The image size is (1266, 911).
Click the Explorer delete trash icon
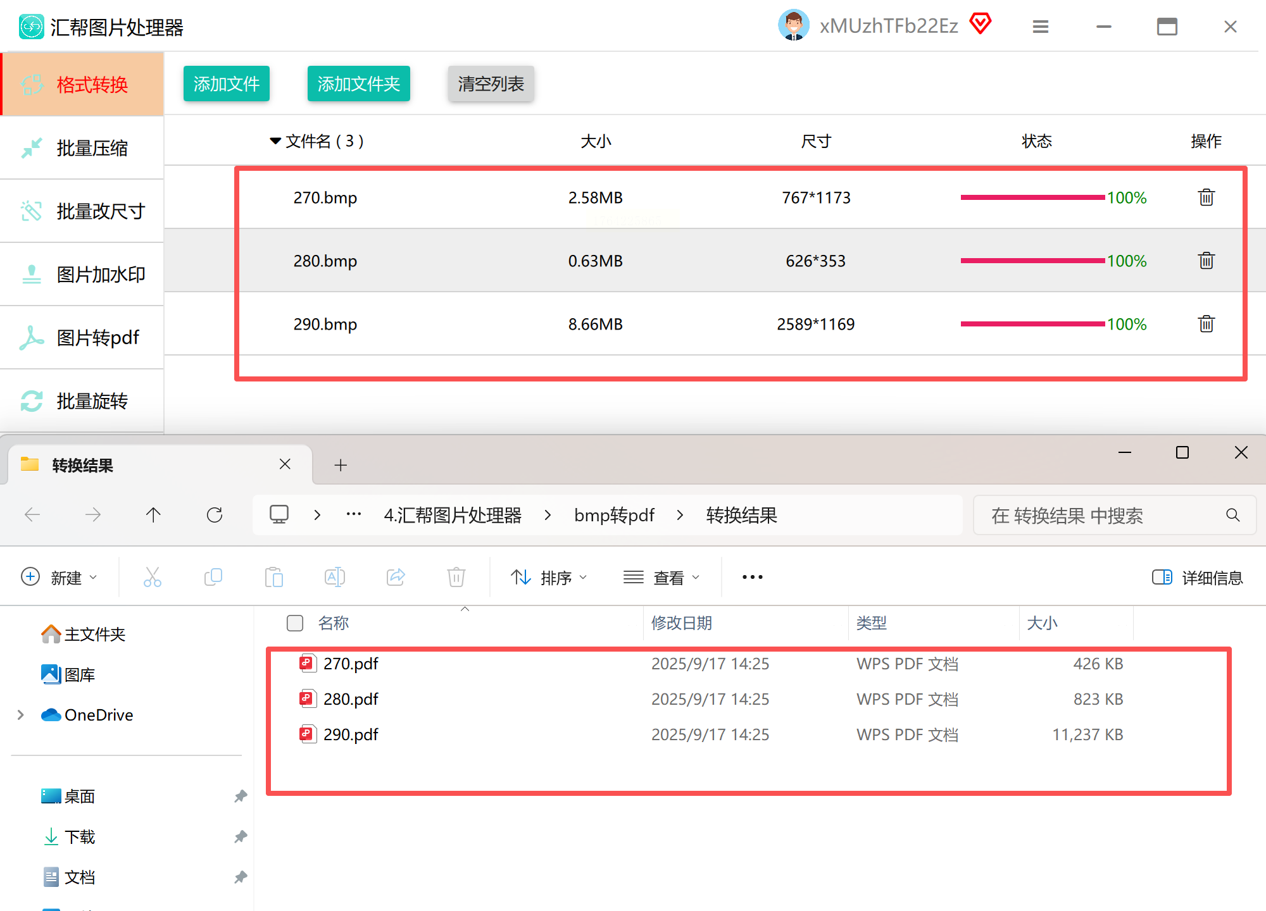tap(456, 577)
